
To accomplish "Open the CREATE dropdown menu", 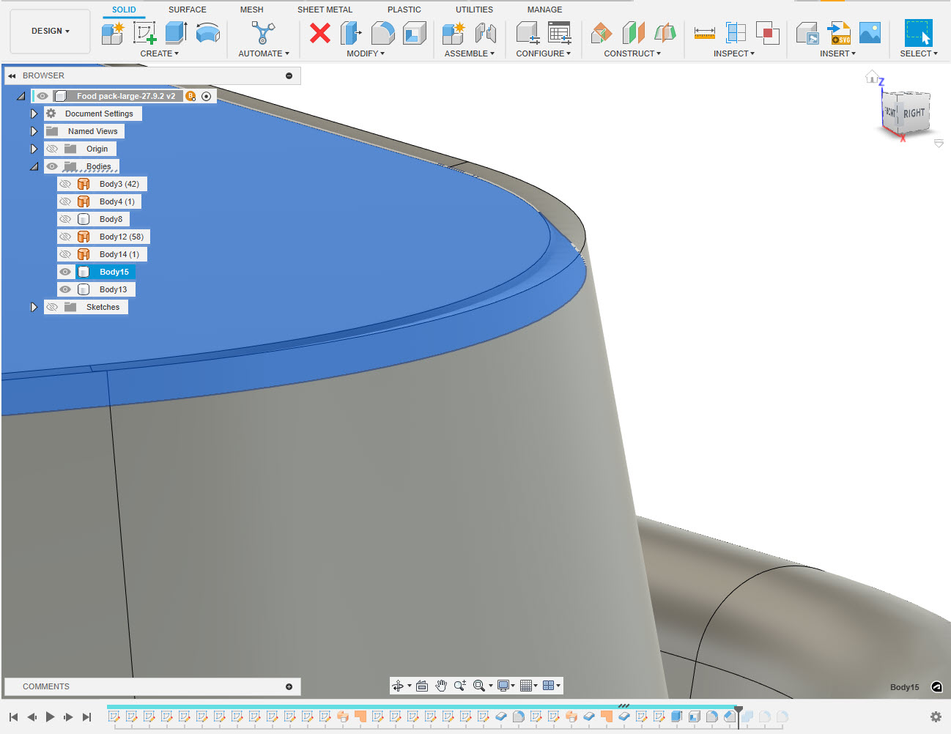I will coord(159,53).
